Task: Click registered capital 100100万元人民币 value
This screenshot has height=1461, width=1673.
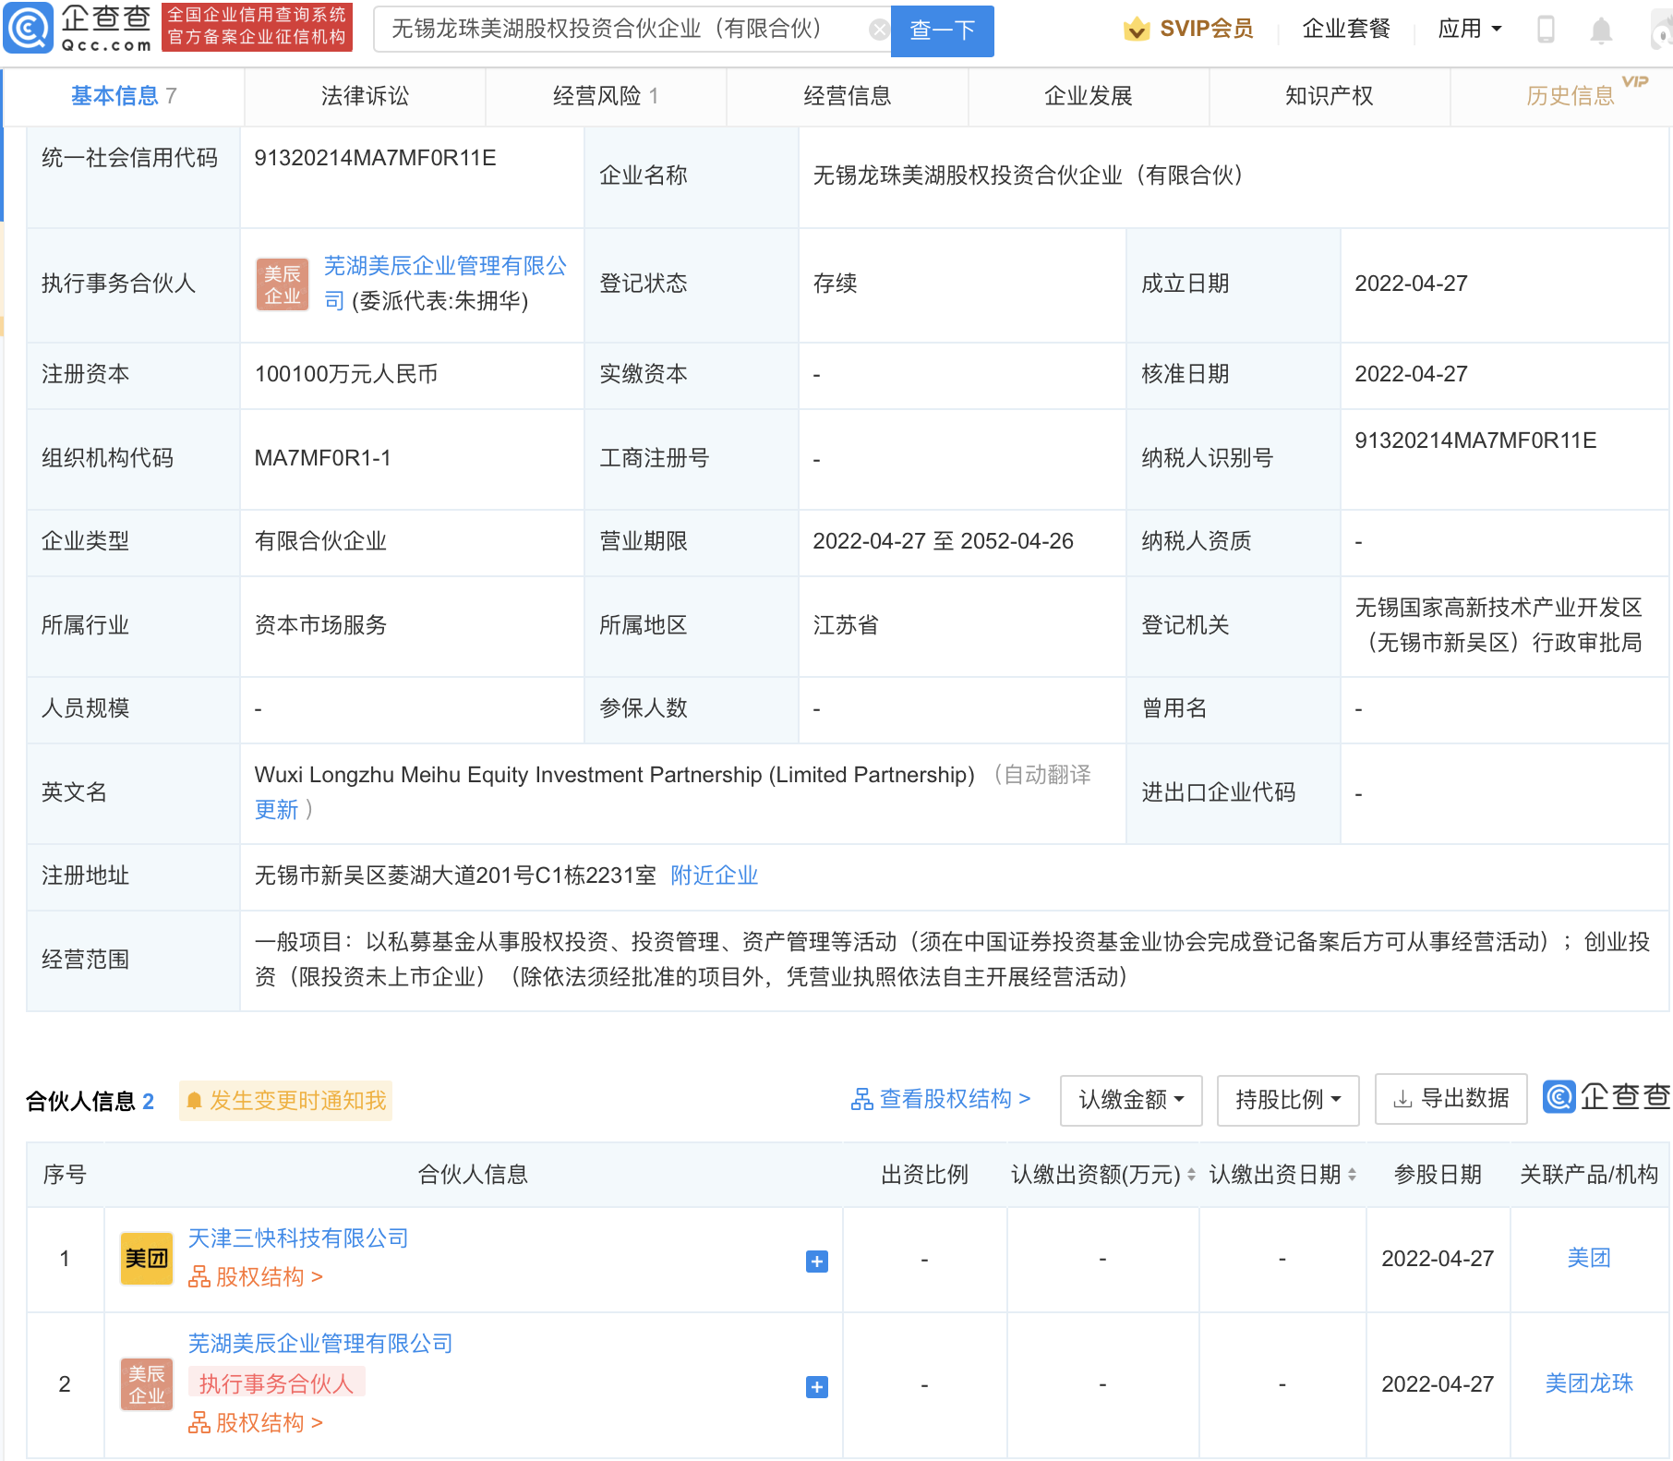Action: [346, 374]
